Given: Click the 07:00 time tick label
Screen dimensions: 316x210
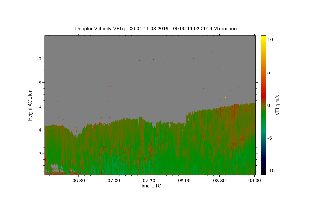Looking at the screenshot, I should tap(114, 181).
